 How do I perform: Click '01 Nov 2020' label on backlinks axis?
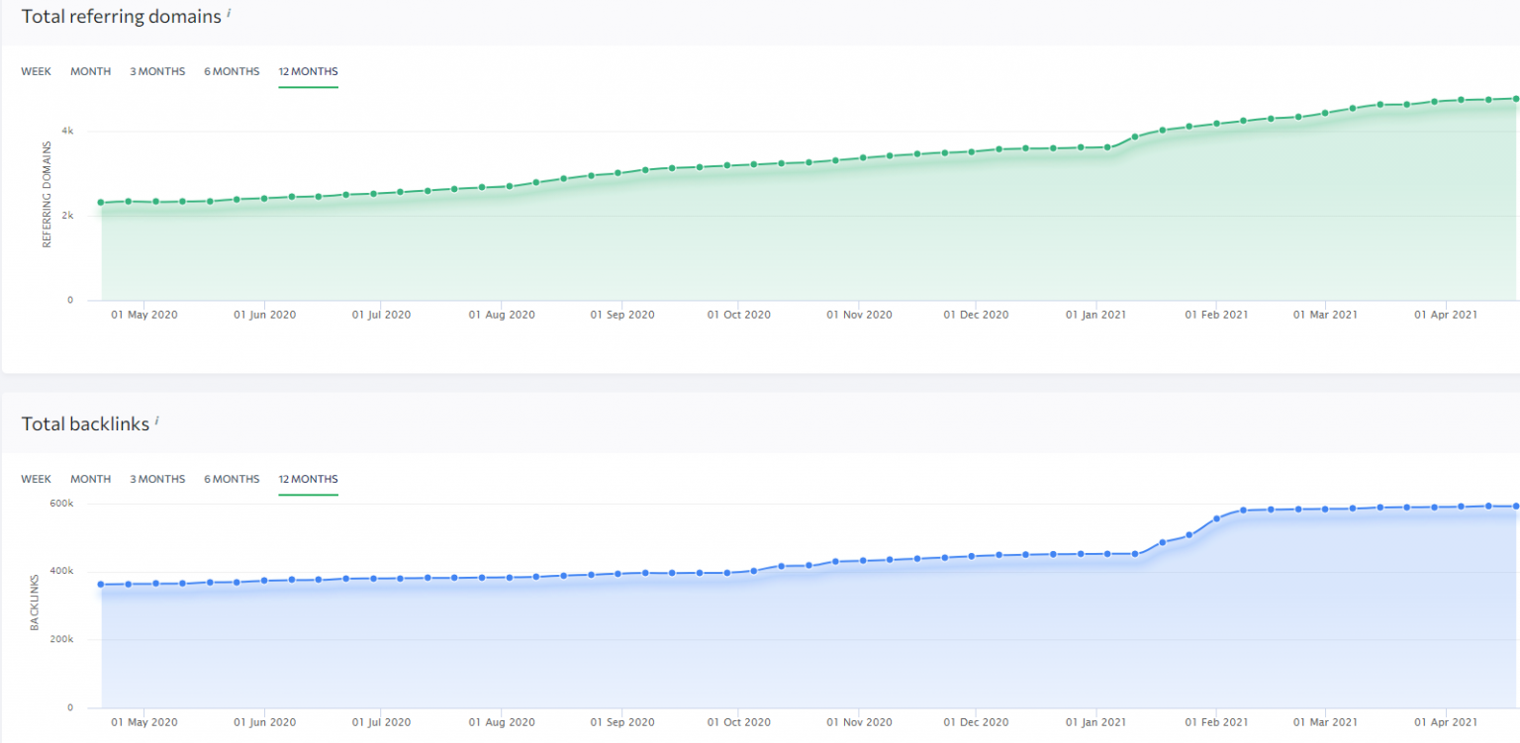coord(859,722)
